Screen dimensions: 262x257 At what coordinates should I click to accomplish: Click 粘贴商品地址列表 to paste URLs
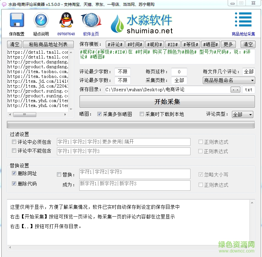click(48, 44)
